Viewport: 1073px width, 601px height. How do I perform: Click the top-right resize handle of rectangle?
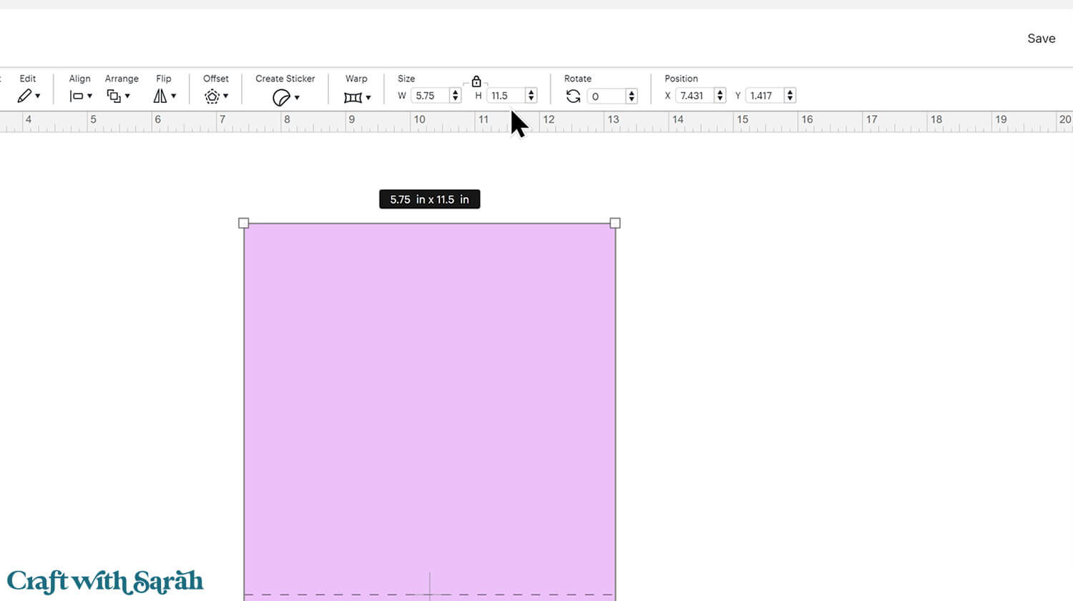[x=615, y=223]
